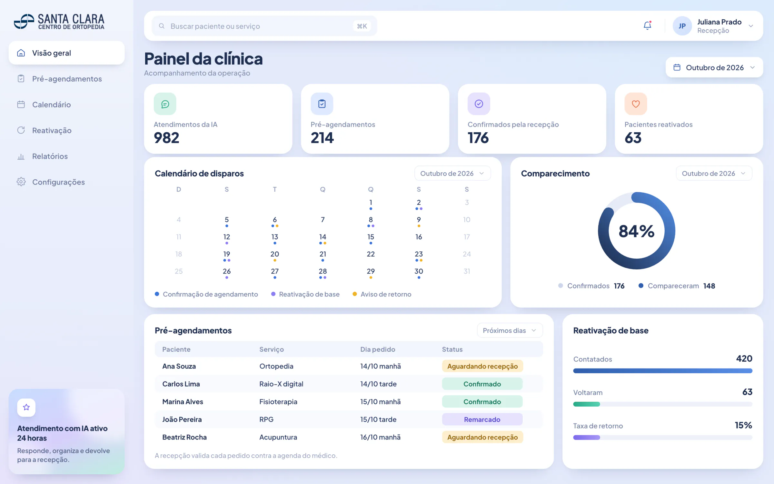Click the home icon next to Visão geral
The width and height of the screenshot is (774, 484).
coord(21,53)
